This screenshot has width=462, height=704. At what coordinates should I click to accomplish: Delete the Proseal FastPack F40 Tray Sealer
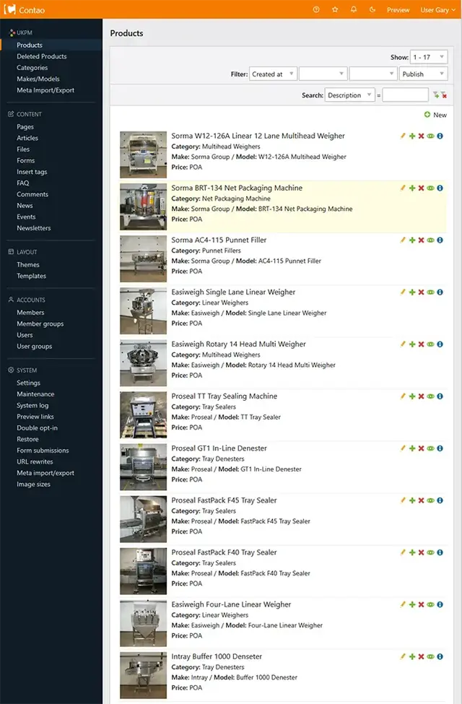(x=421, y=552)
